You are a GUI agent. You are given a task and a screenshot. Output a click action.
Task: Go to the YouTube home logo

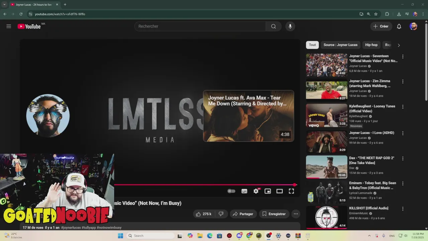(29, 26)
